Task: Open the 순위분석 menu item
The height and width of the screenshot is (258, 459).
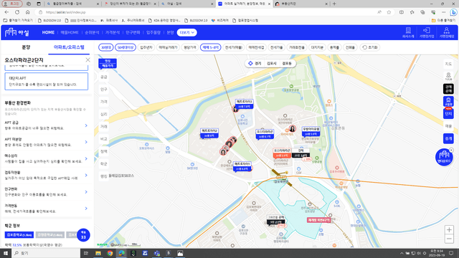Action: click(x=92, y=32)
